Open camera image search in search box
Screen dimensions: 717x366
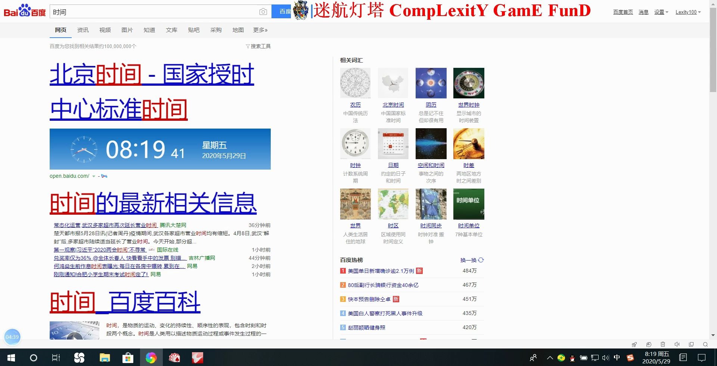(x=263, y=12)
